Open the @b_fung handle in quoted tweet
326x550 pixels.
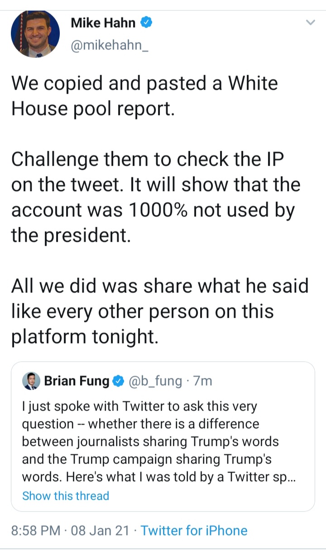click(x=155, y=381)
